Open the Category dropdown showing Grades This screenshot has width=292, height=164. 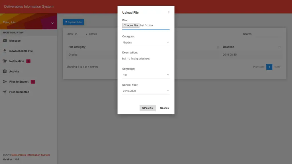[x=146, y=42]
